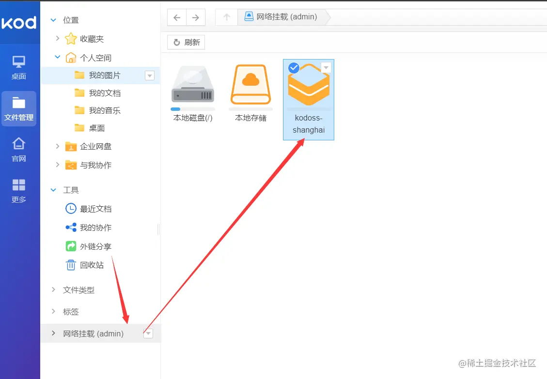Image resolution: width=547 pixels, height=379 pixels.
Task: Click the 我的文档 folder icon
Action: (x=79, y=93)
